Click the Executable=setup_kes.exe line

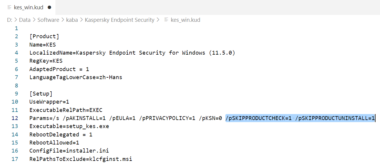(69, 126)
